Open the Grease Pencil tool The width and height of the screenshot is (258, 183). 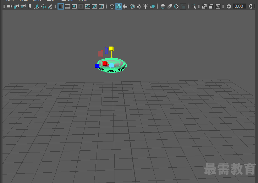50,6
